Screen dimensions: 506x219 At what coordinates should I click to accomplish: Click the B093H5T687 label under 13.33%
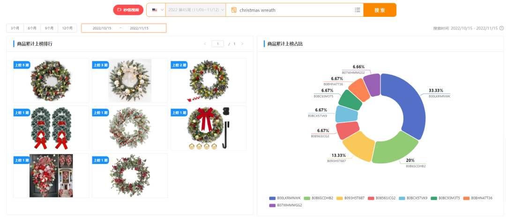click(x=336, y=161)
